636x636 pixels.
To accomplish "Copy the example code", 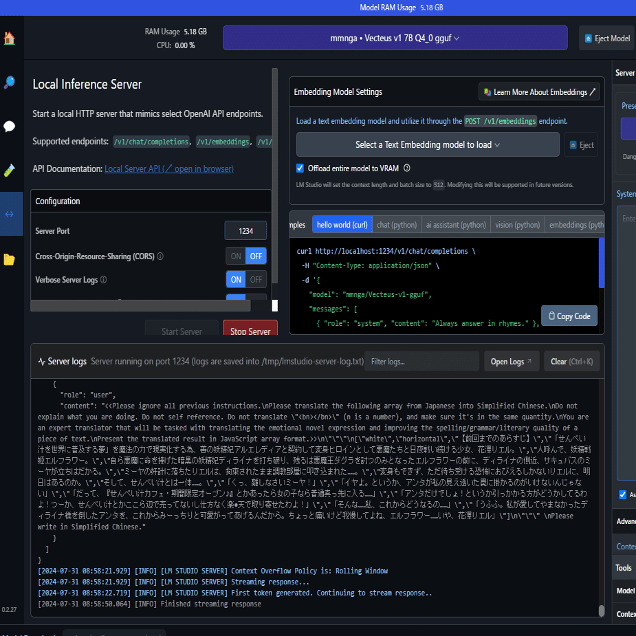I will (x=569, y=316).
